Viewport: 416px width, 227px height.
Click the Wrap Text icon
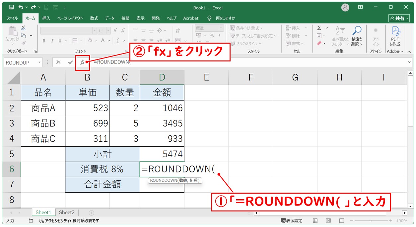(x=178, y=31)
